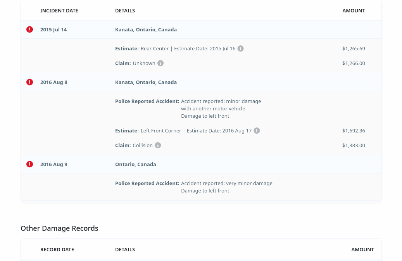Click red alert icon for 2016 Aug 9
The width and height of the screenshot is (402, 261).
click(x=29, y=164)
